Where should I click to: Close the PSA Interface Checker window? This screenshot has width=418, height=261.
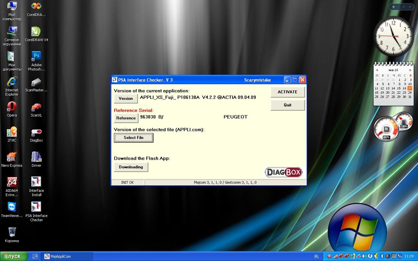[302, 80]
